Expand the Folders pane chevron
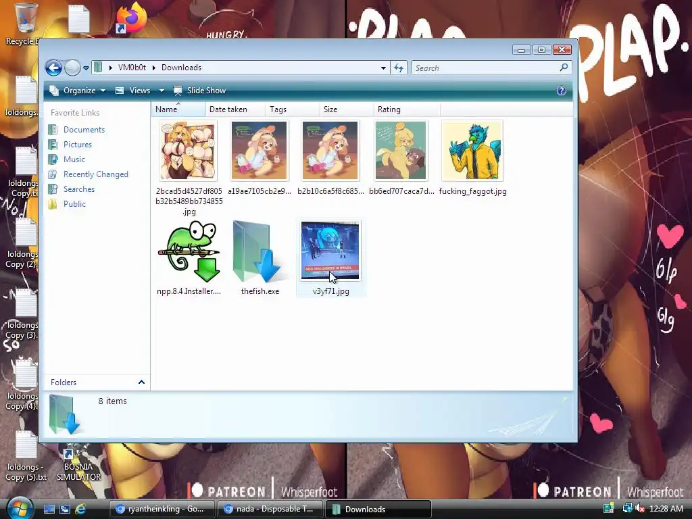 (141, 382)
